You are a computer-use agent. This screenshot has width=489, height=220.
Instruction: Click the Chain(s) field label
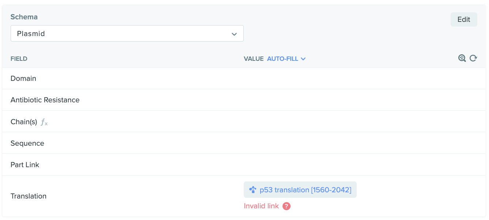24,122
